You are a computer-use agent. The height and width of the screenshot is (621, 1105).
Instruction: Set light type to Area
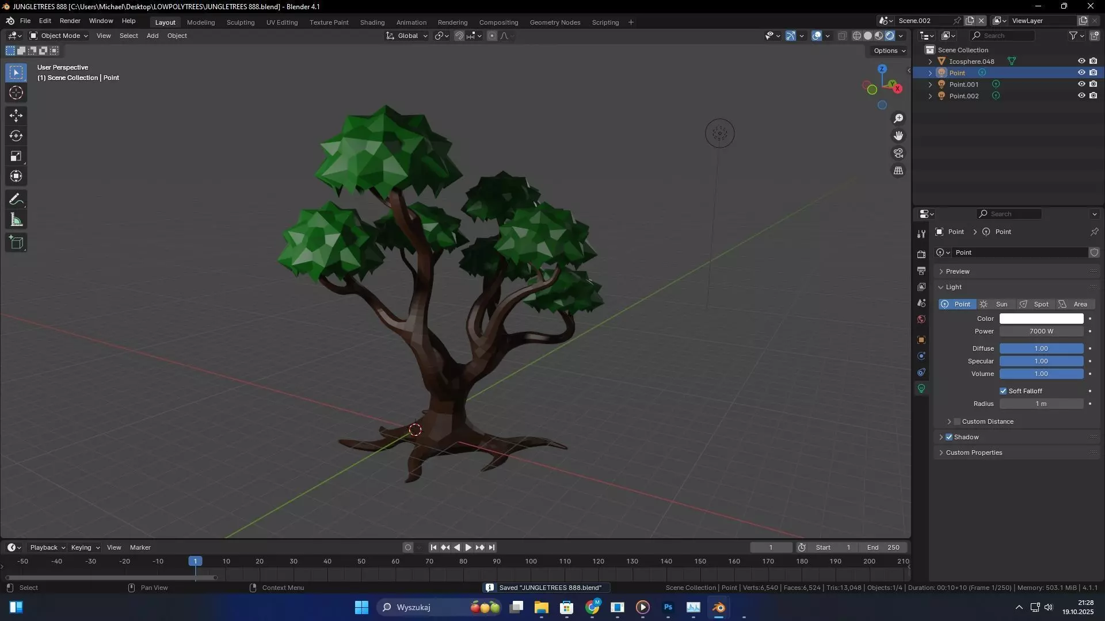point(1074,304)
